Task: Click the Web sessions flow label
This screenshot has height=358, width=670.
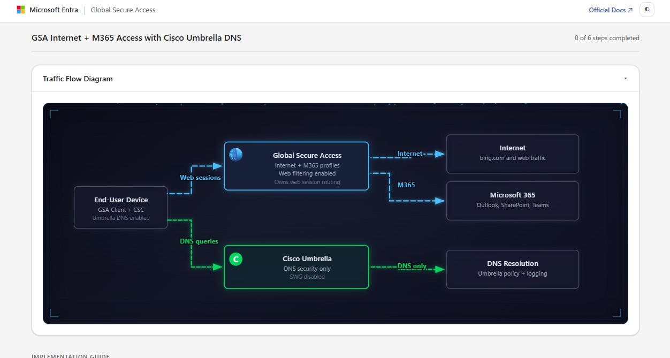Action: click(200, 178)
